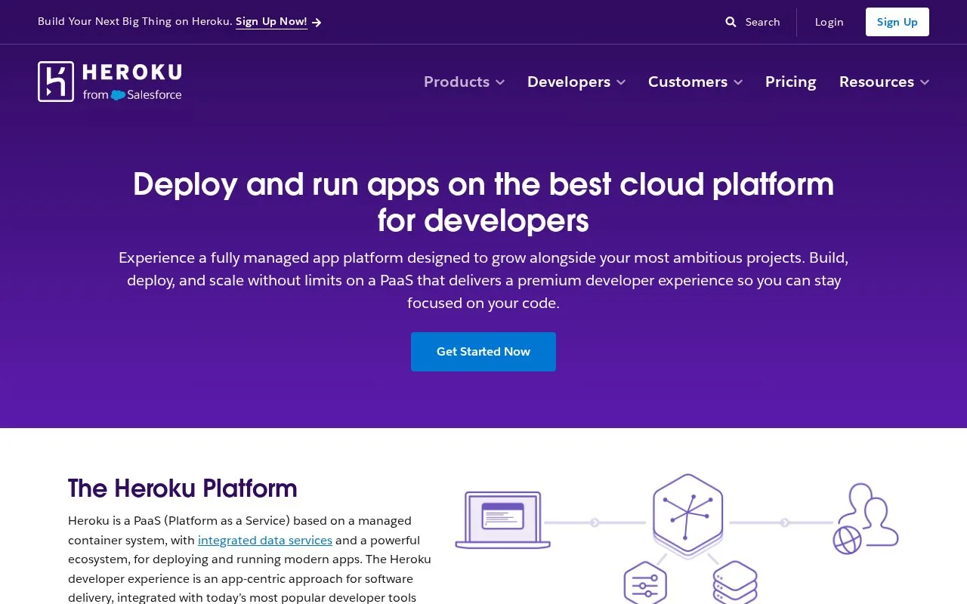Viewport: 967px width, 604px height.
Task: Click the Heroku logo in header
Action: 110,82
